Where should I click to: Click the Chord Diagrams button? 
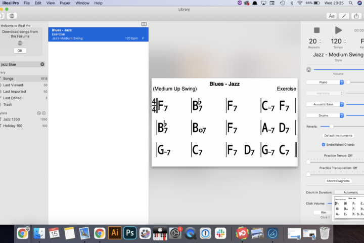coord(338,181)
